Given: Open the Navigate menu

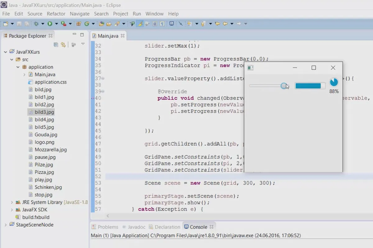Looking at the screenshot, I should [x=80, y=14].
